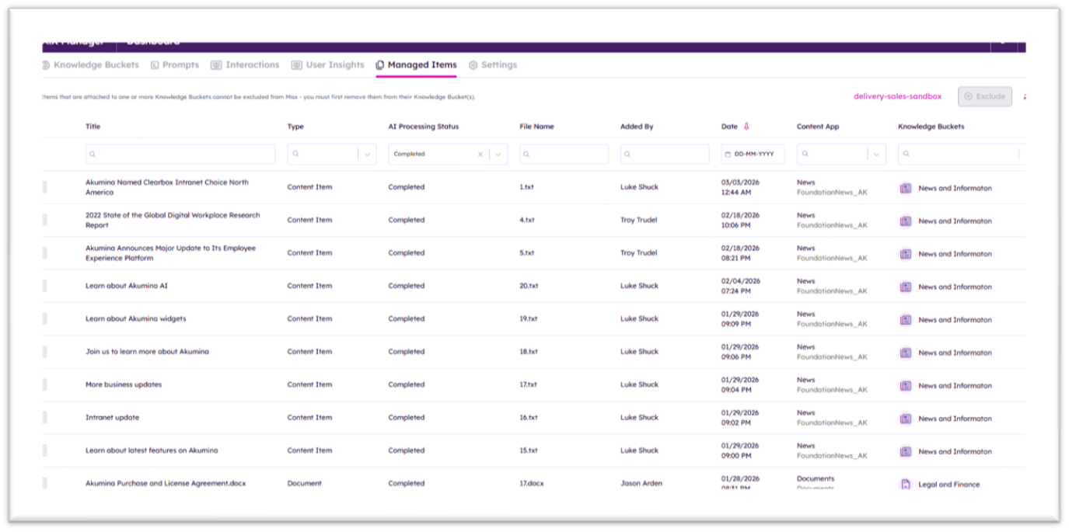The image size is (1069, 532).
Task: Click the date 02/04/2026 07:24 PM
Action: click(x=741, y=286)
